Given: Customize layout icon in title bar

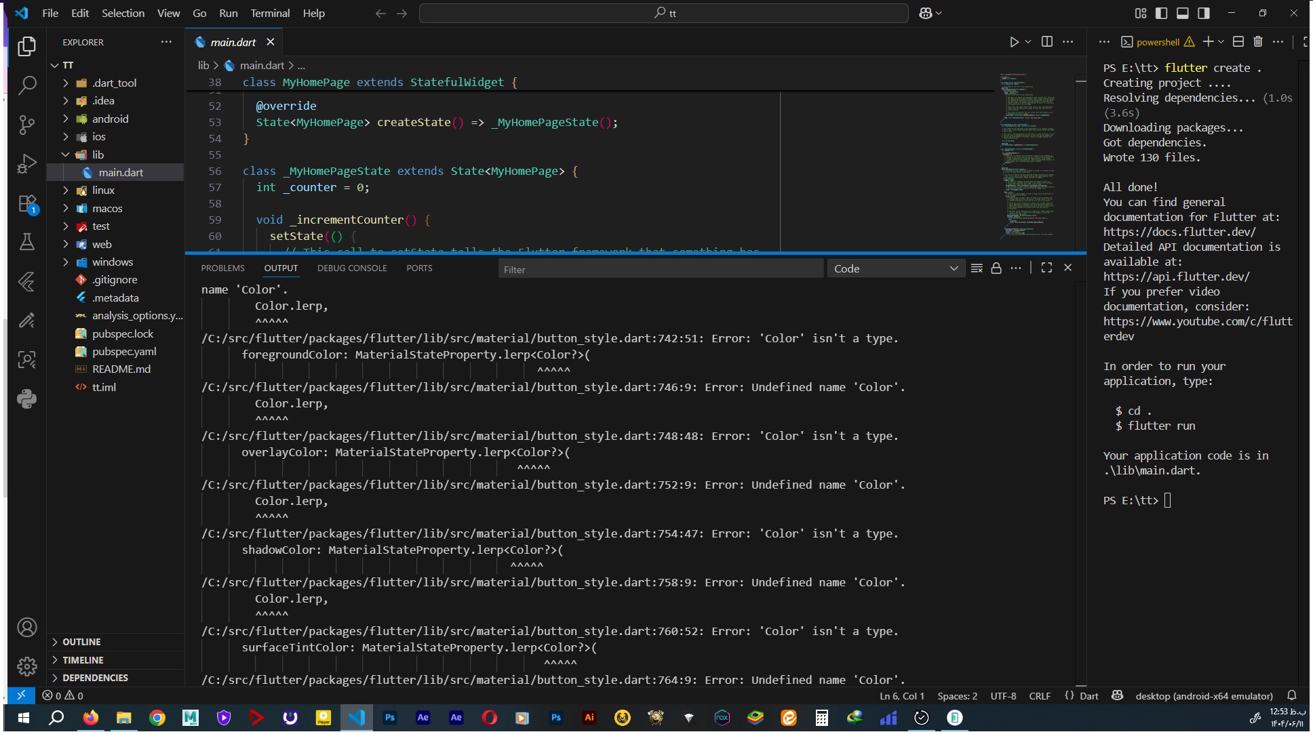Looking at the screenshot, I should tap(1141, 14).
